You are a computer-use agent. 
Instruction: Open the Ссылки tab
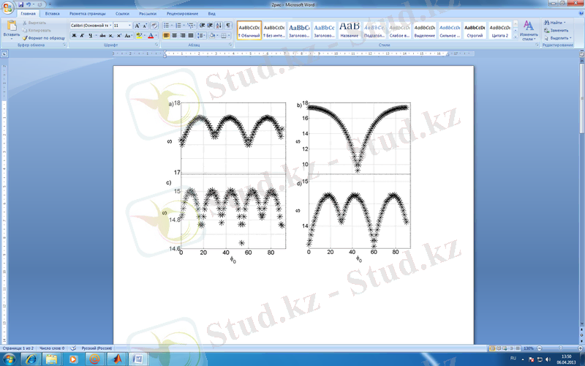pos(122,13)
